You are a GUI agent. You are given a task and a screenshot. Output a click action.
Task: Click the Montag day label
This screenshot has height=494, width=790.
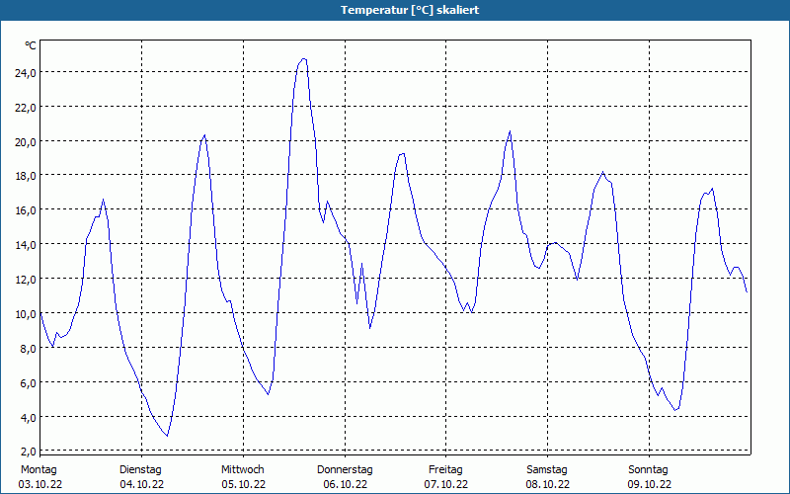coord(39,470)
